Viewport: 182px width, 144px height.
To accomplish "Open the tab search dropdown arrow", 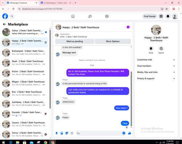I will point(3,3).
